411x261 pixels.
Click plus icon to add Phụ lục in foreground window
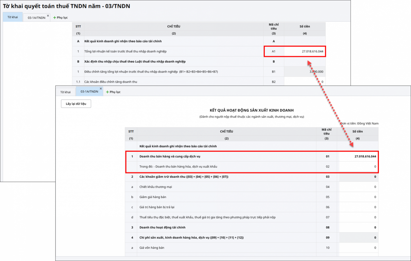click(x=108, y=92)
